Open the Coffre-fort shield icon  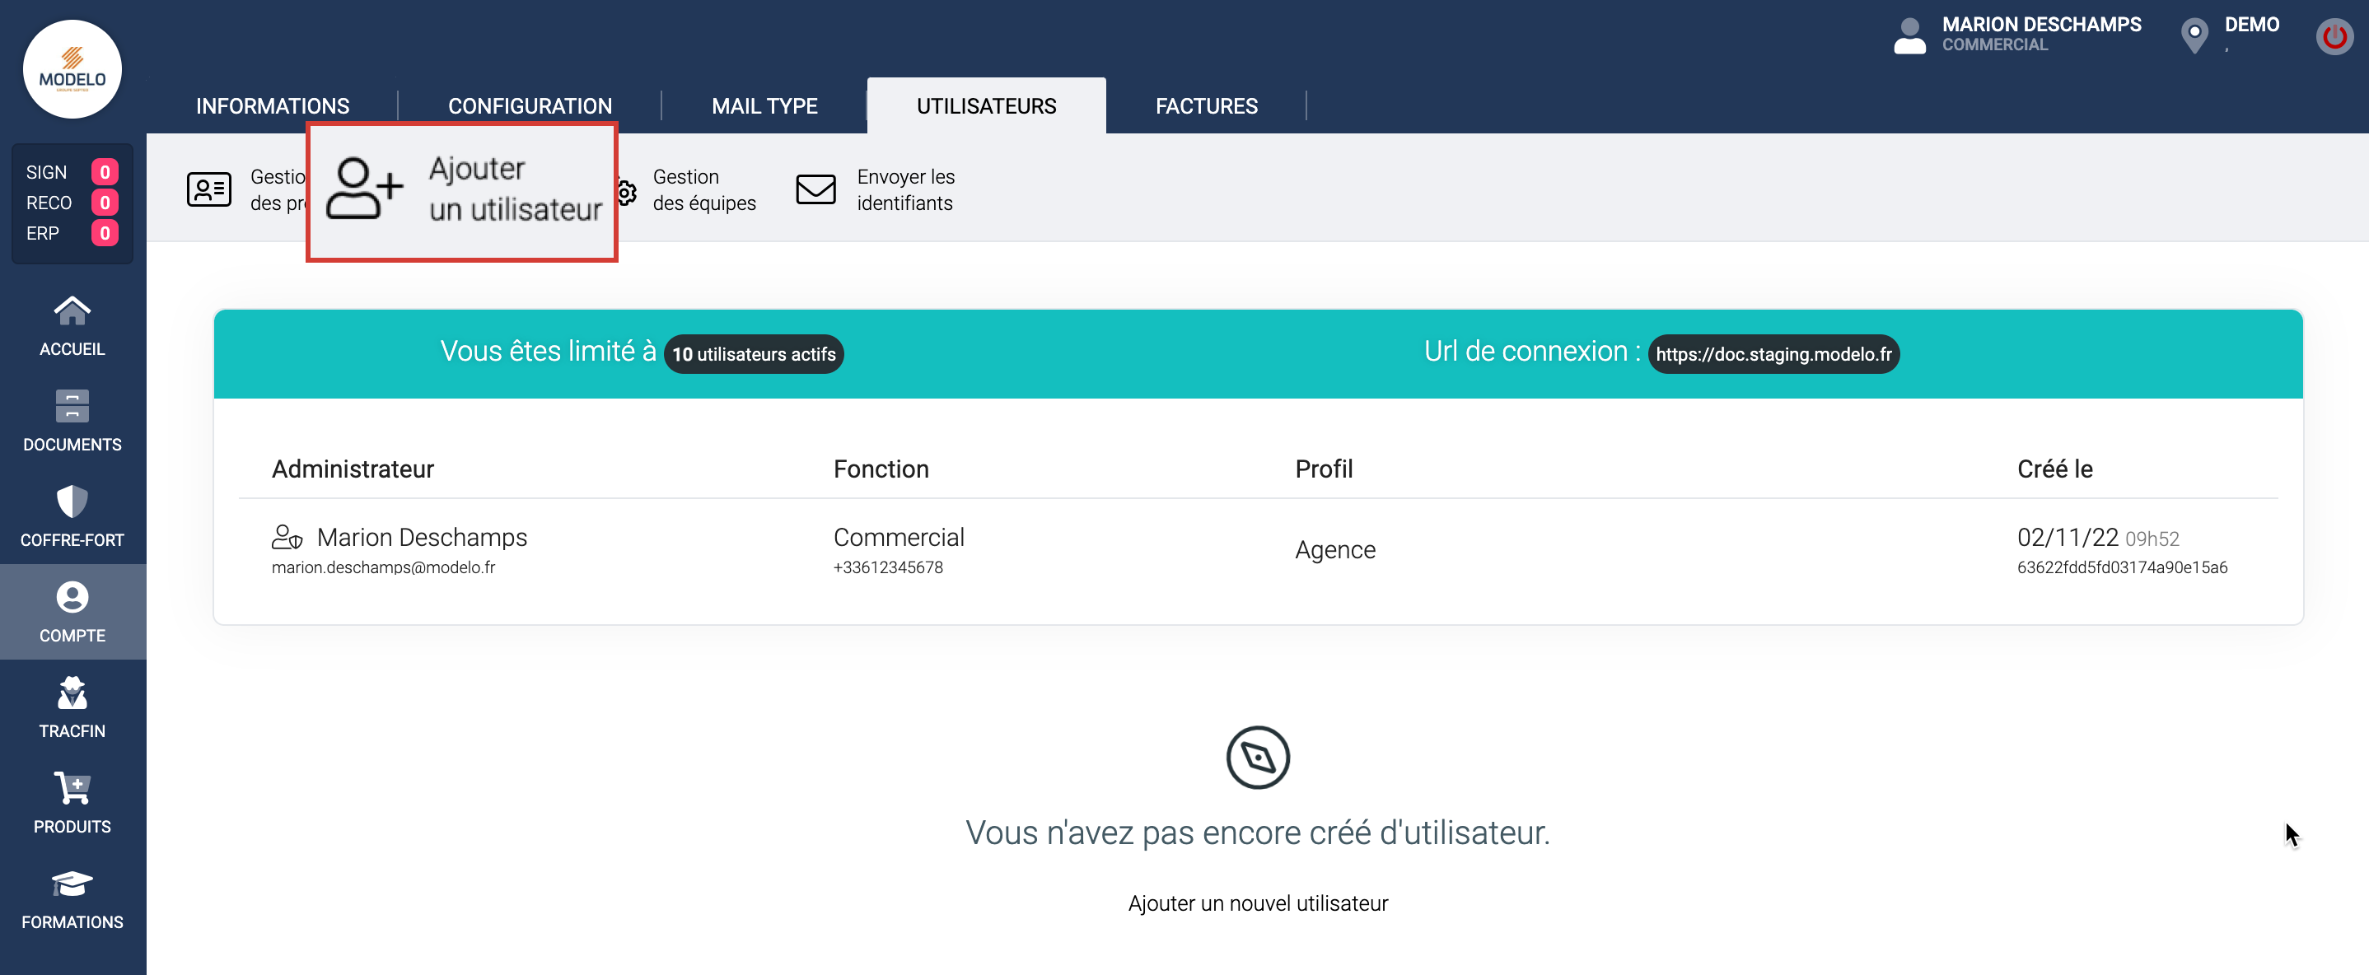click(72, 502)
